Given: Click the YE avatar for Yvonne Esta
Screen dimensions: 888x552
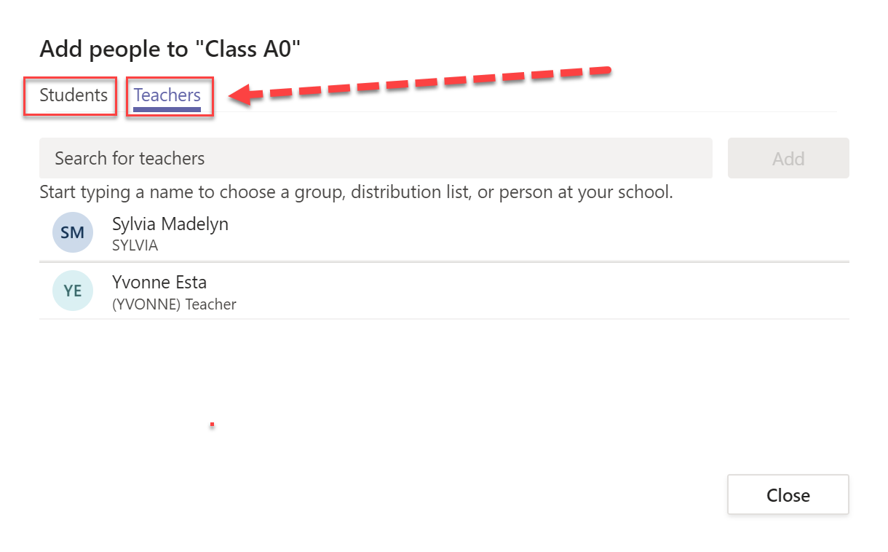Looking at the screenshot, I should click(73, 291).
